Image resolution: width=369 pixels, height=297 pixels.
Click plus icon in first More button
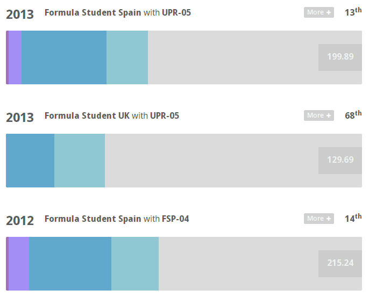coord(329,12)
